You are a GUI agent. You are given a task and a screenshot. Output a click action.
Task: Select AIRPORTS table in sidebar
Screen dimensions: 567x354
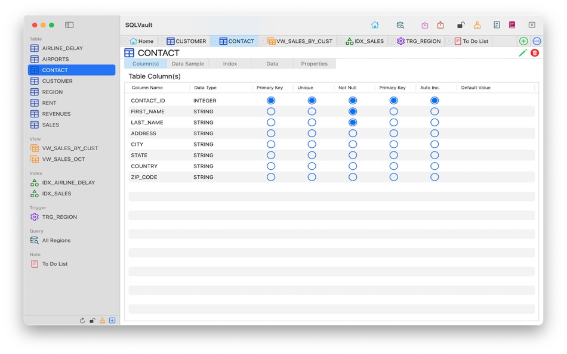pyautogui.click(x=72, y=59)
